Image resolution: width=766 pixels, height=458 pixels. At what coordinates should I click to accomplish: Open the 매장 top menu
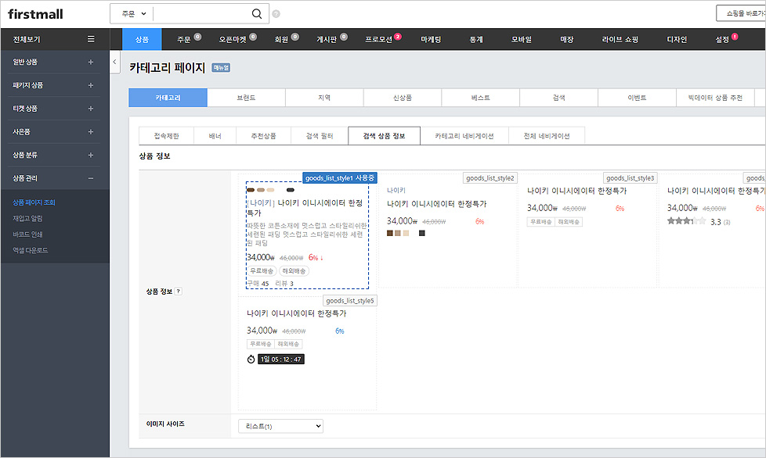point(567,39)
